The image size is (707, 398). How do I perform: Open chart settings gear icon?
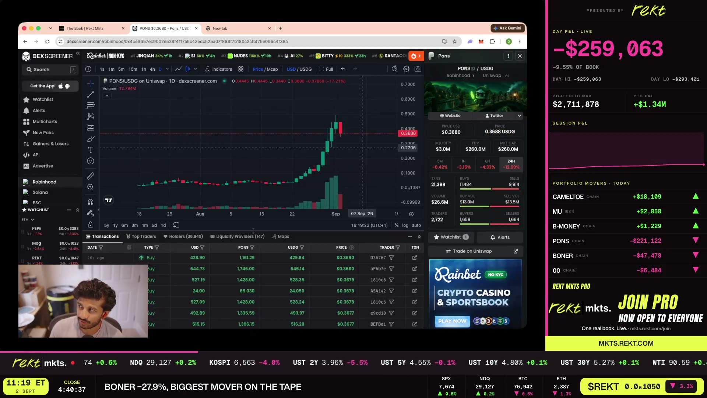pos(406,69)
